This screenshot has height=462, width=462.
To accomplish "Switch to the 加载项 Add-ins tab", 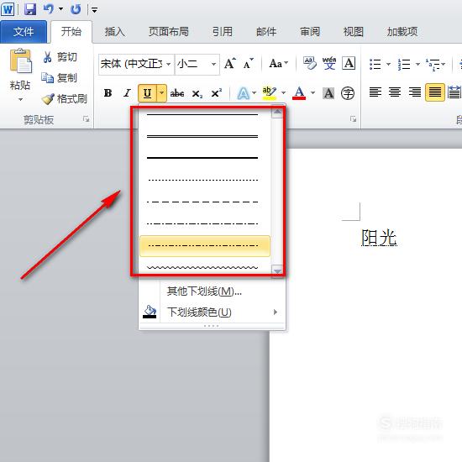I will click(x=402, y=32).
